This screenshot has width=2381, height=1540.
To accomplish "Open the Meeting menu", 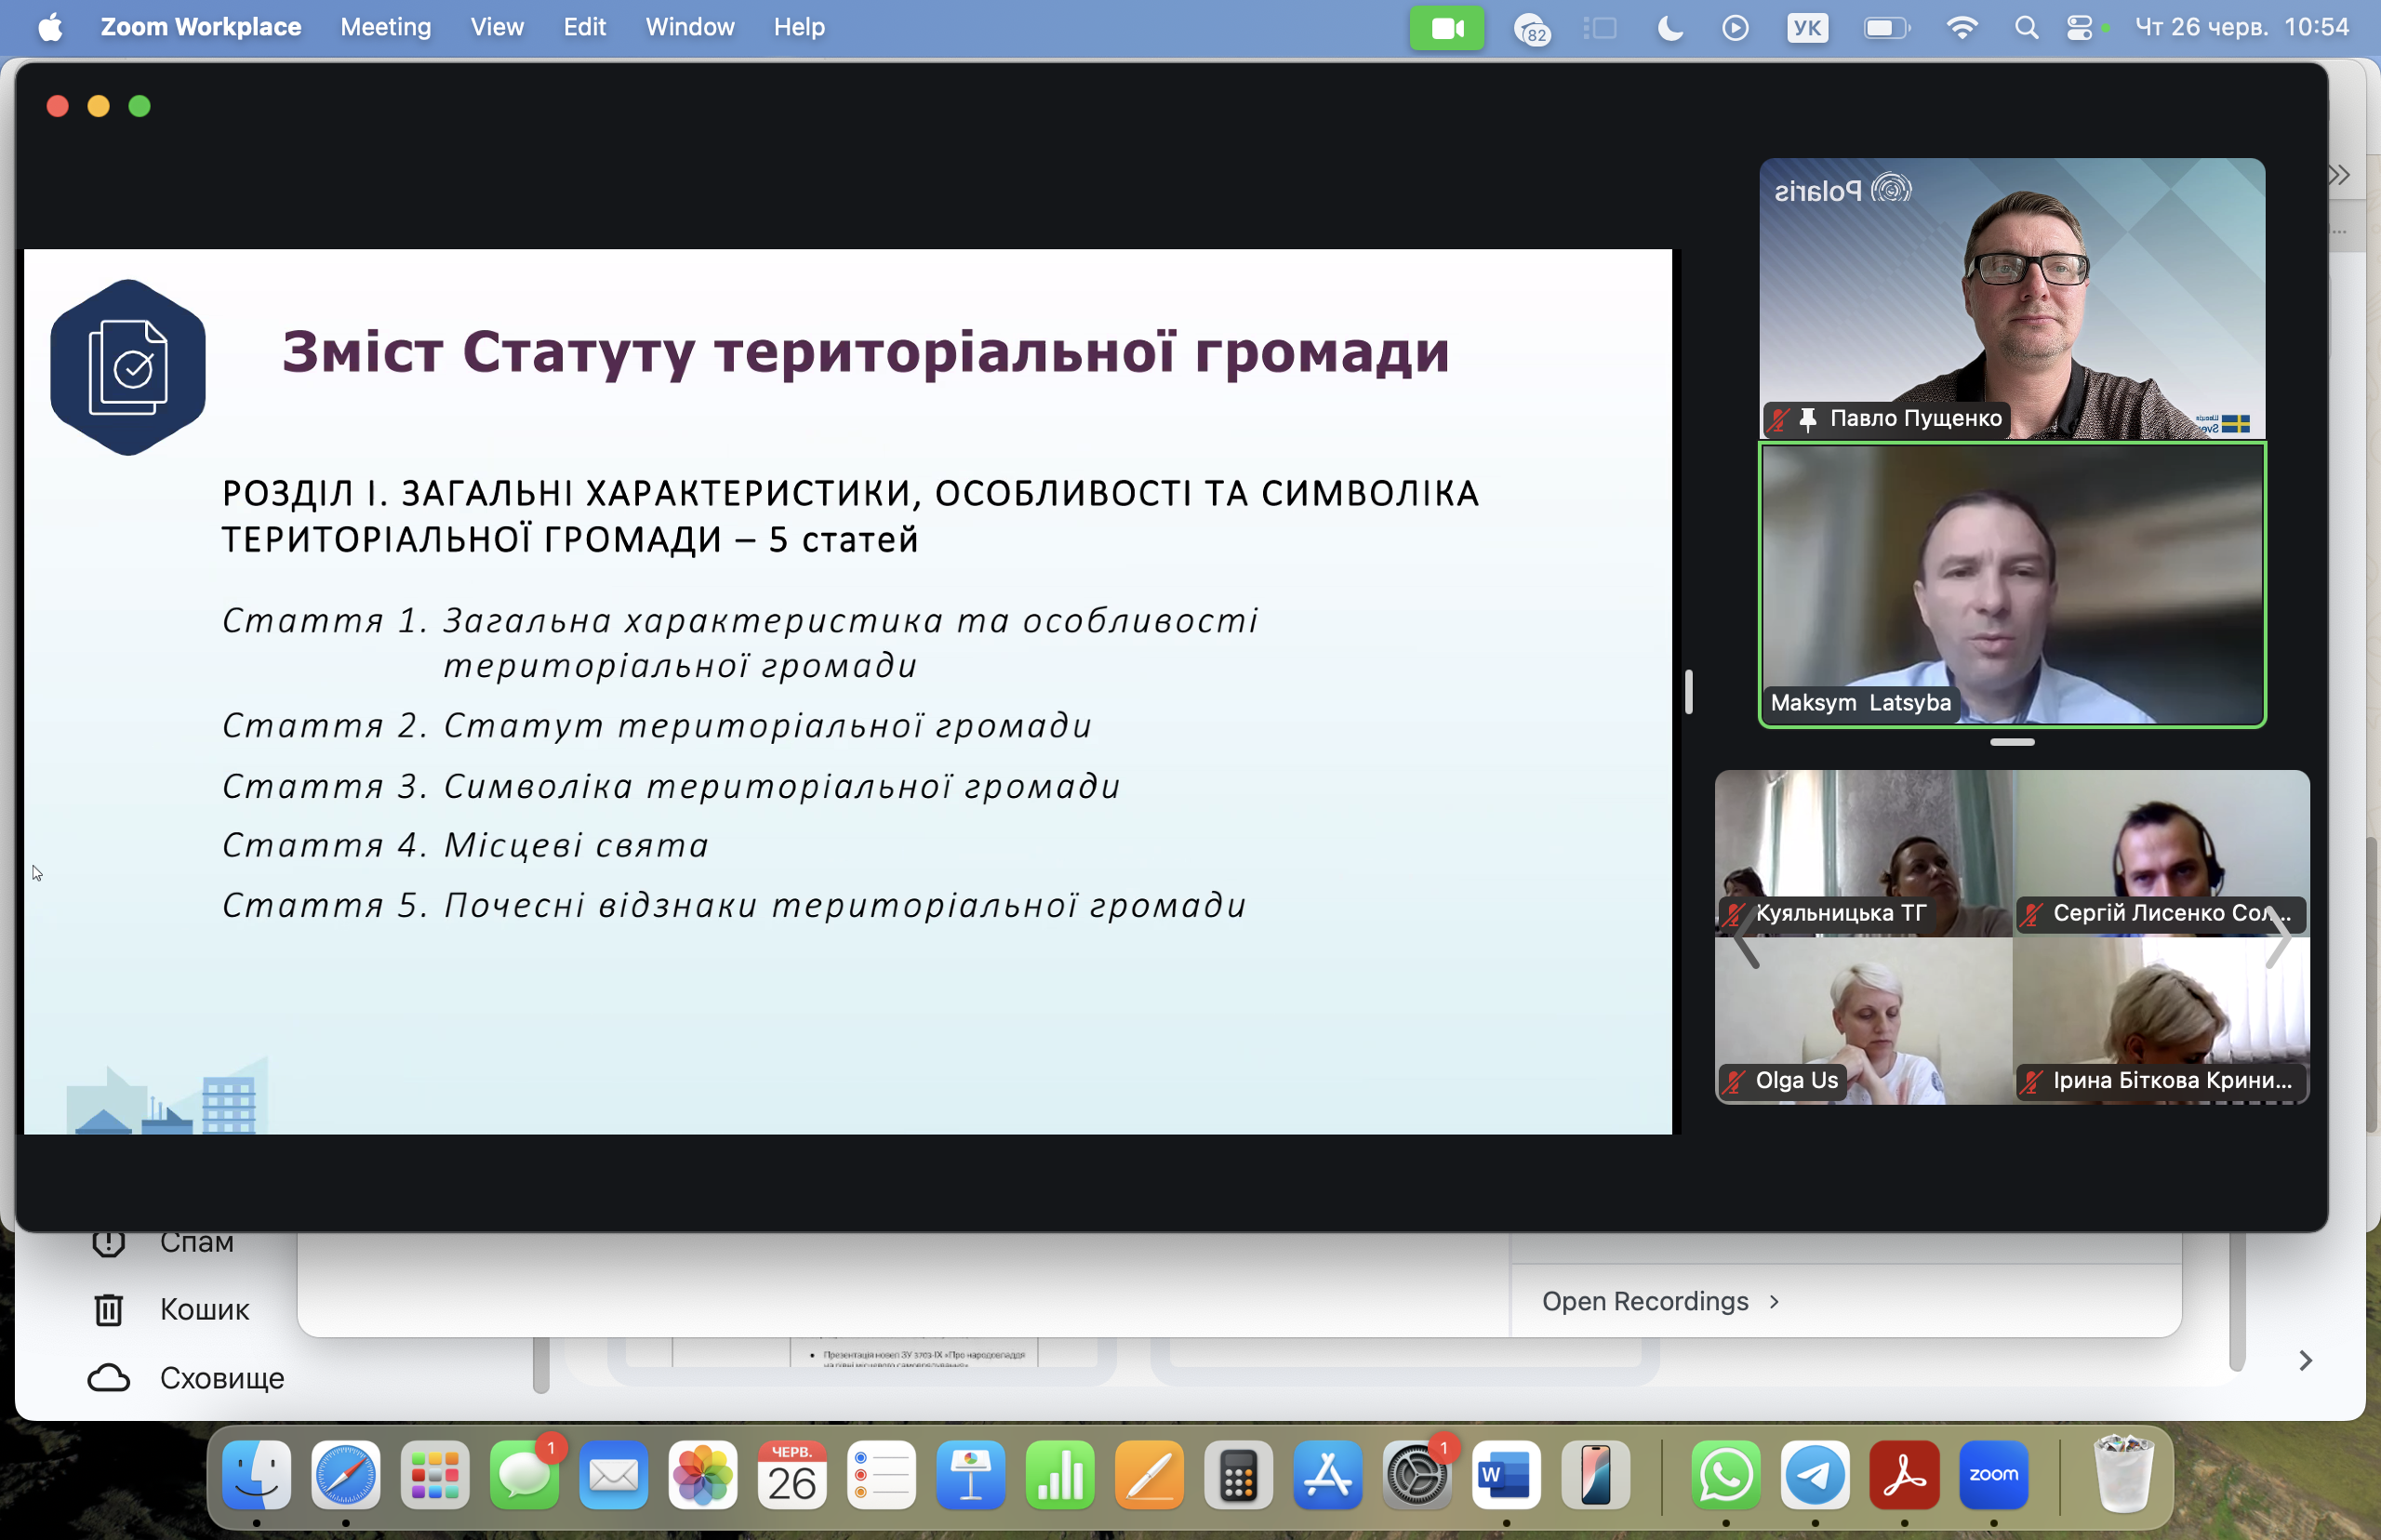I will point(386,27).
